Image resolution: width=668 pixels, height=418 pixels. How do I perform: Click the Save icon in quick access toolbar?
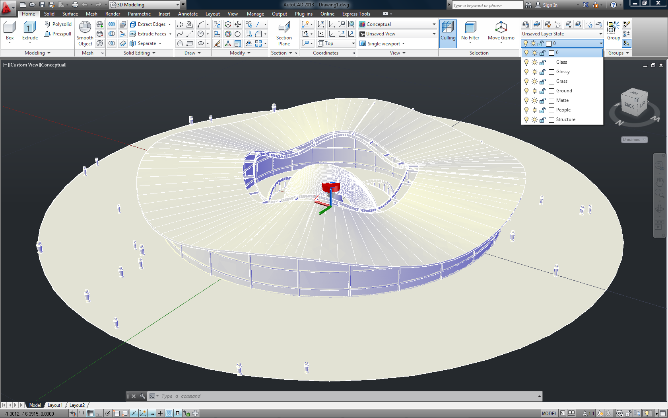point(42,5)
